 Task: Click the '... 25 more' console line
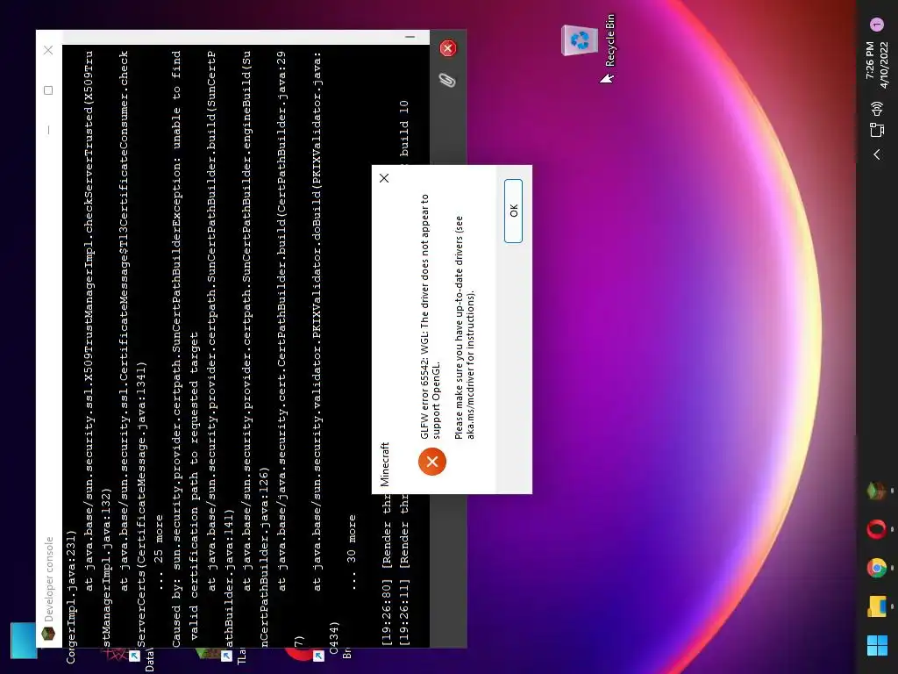click(159, 553)
